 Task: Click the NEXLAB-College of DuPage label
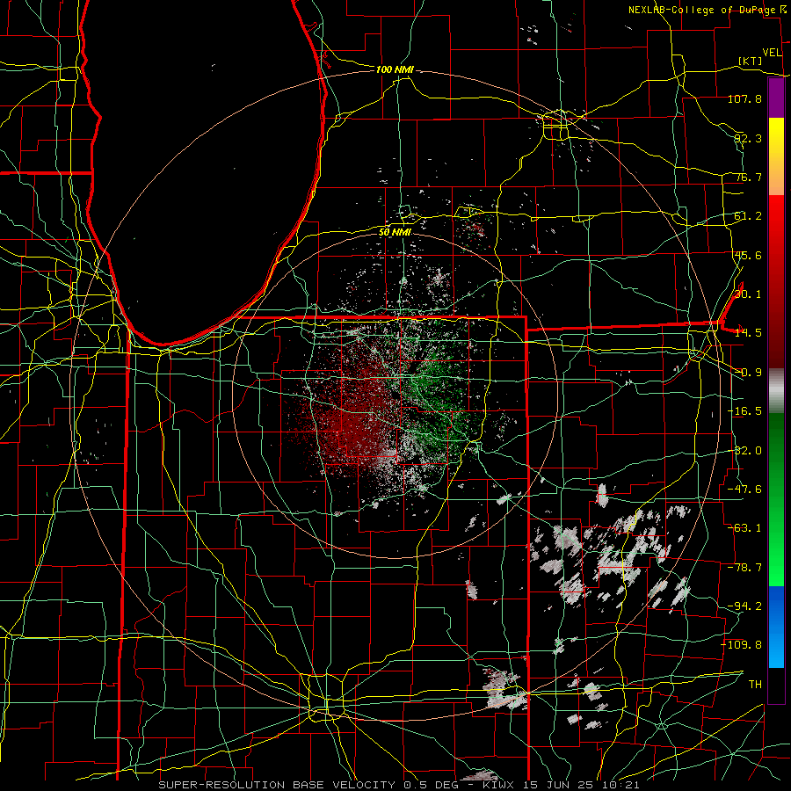pyautogui.click(x=702, y=10)
